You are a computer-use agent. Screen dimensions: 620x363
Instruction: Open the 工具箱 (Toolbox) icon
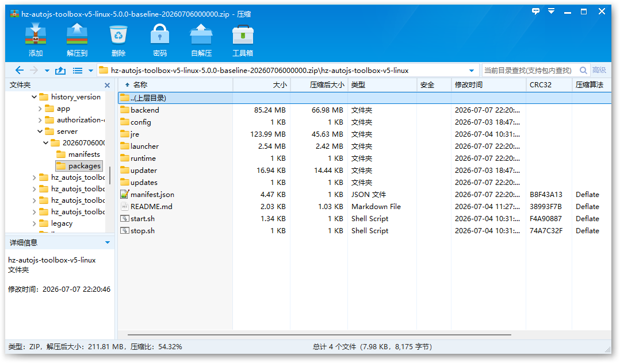pos(243,35)
